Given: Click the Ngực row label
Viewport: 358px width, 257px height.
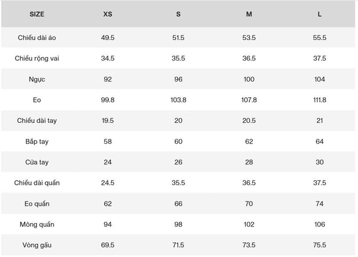Looking at the screenshot, I should coord(37,79).
